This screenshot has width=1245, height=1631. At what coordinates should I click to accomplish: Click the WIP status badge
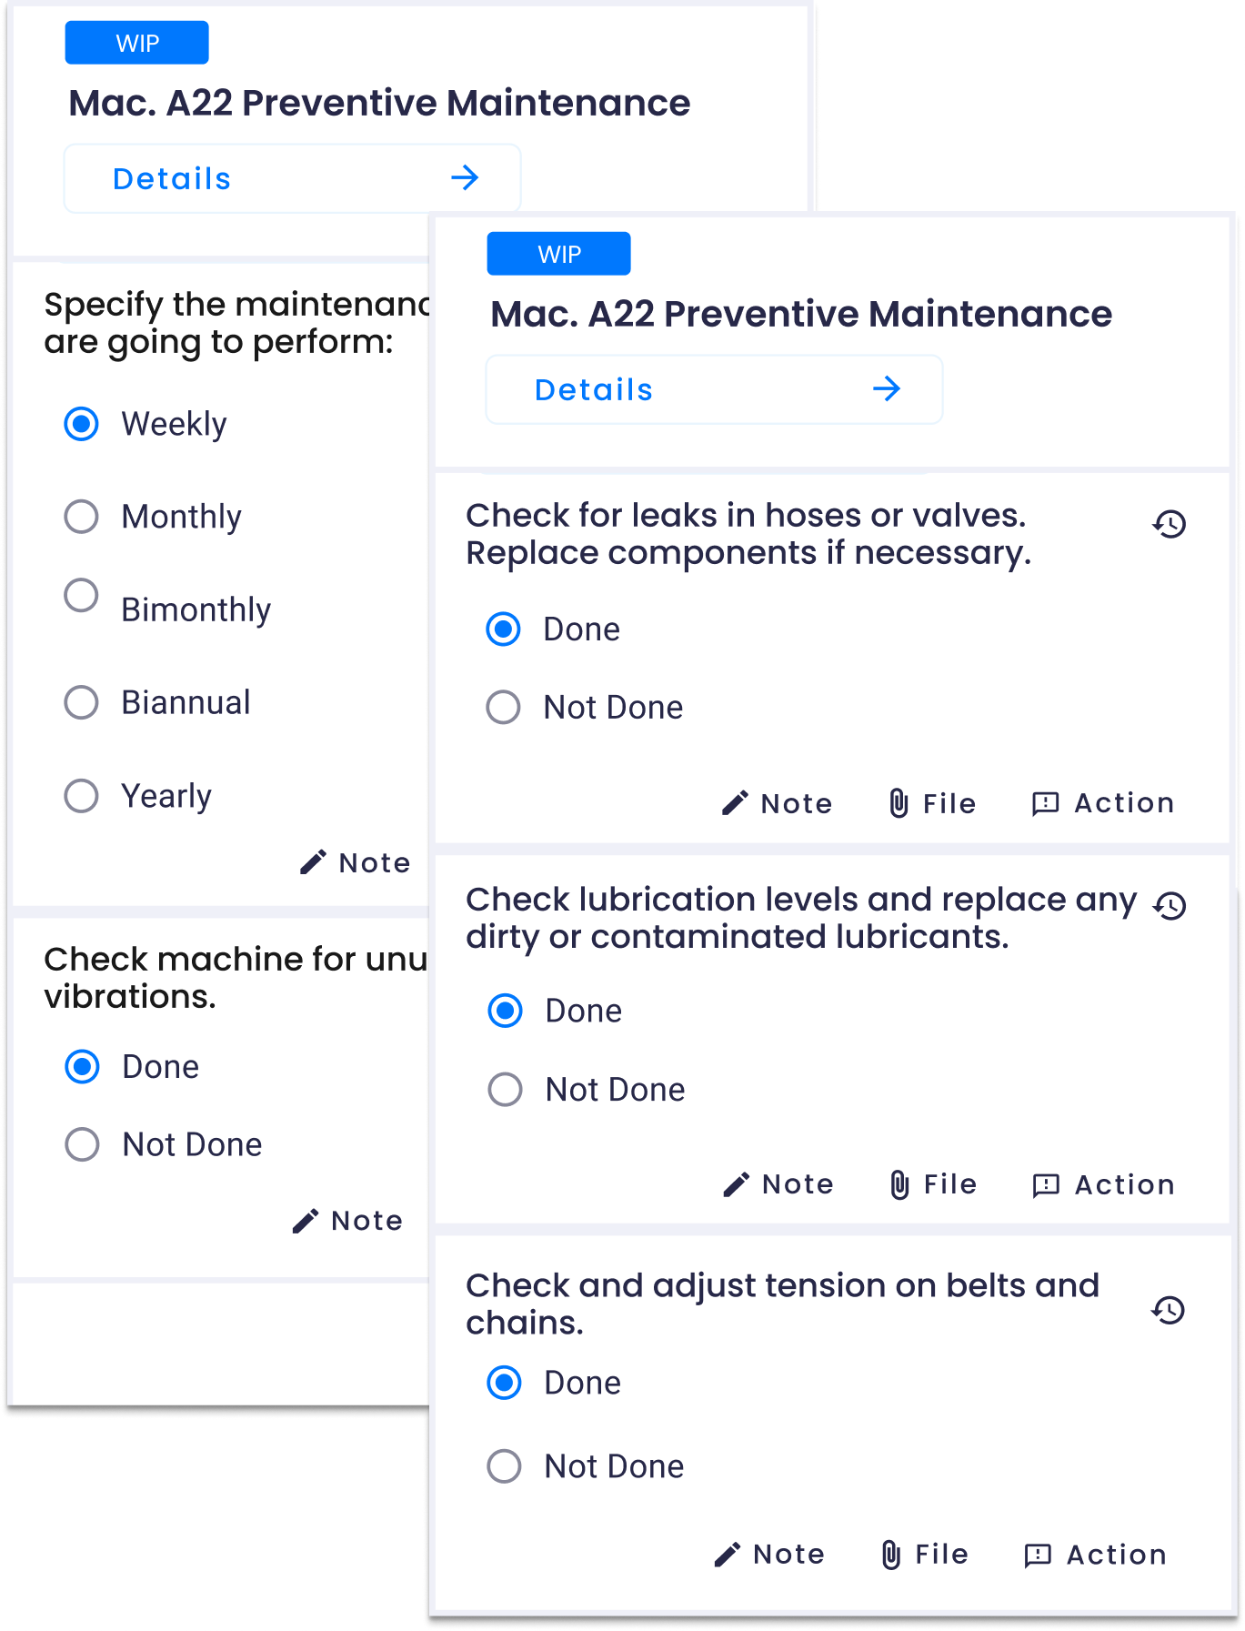pos(558,253)
